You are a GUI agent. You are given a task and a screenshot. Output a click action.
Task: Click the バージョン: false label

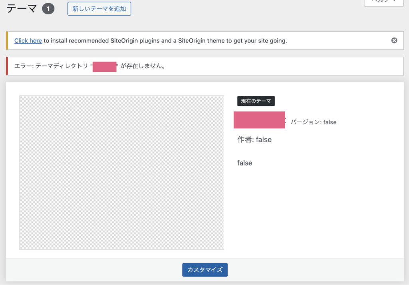pos(314,122)
